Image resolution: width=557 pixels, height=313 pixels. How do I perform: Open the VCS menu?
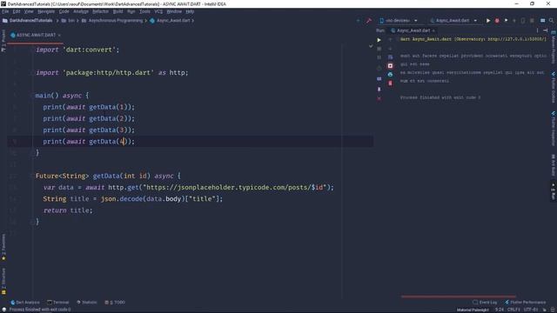(158, 11)
